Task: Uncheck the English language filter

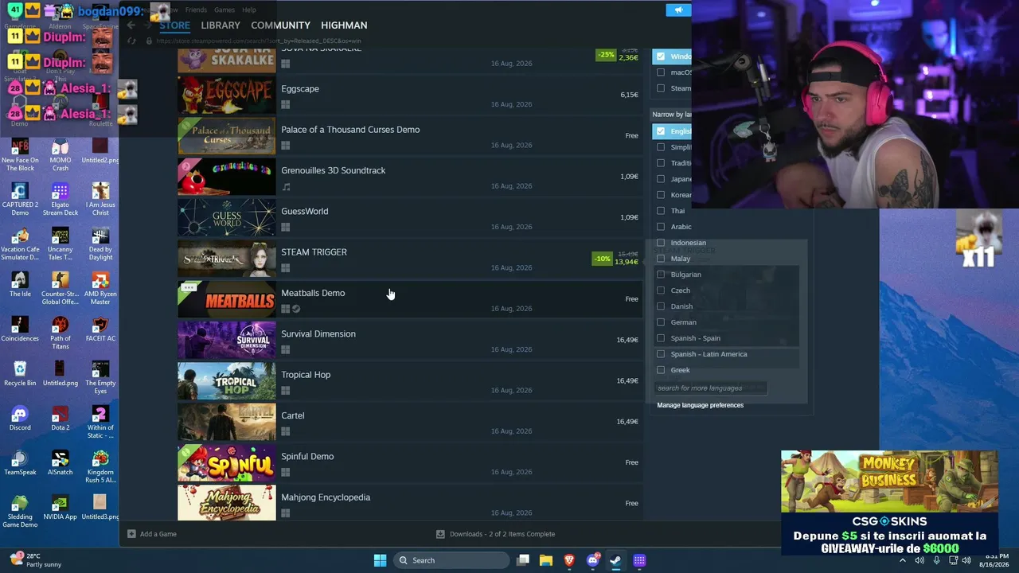Action: [x=661, y=131]
